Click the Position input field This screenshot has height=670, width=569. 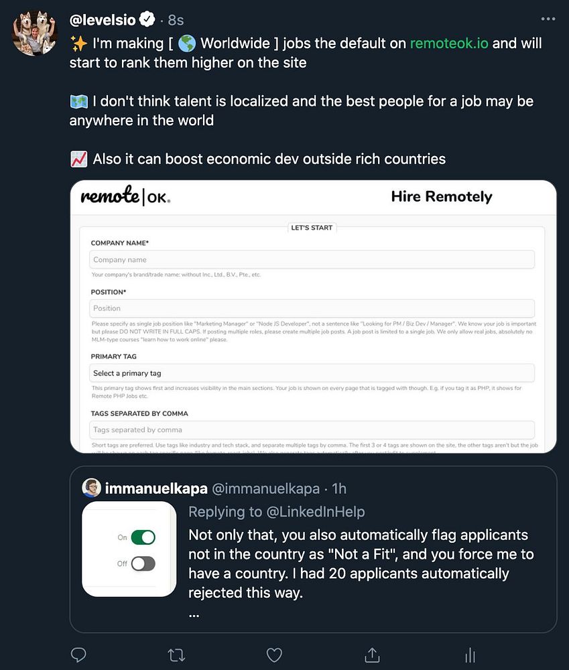tap(312, 308)
